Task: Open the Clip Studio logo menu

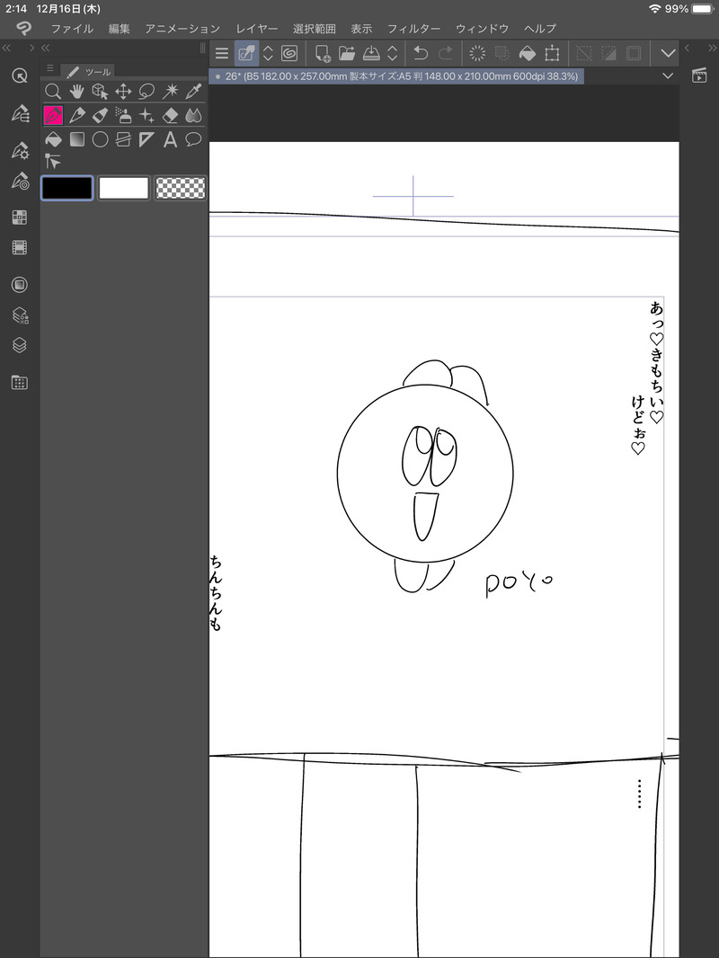Action: pos(23,28)
